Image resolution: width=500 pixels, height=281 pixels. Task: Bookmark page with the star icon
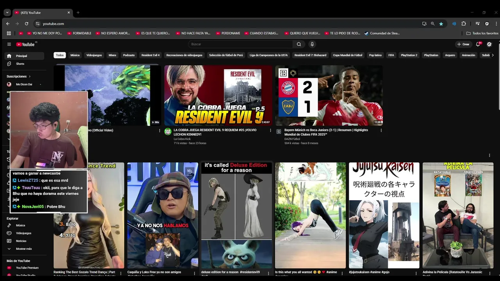point(441,24)
